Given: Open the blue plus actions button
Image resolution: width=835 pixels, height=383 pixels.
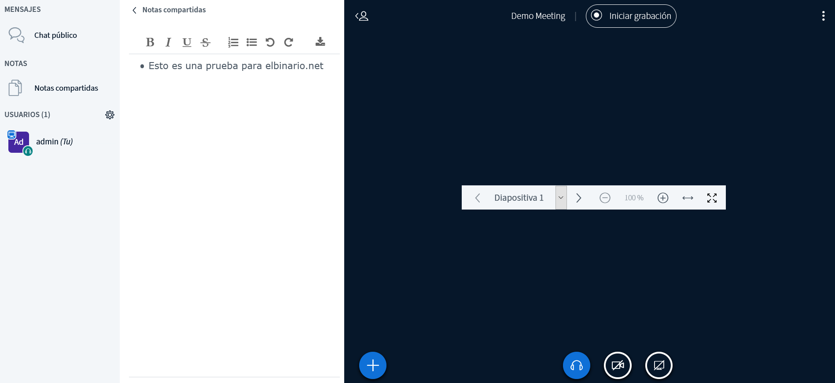Looking at the screenshot, I should (372, 365).
